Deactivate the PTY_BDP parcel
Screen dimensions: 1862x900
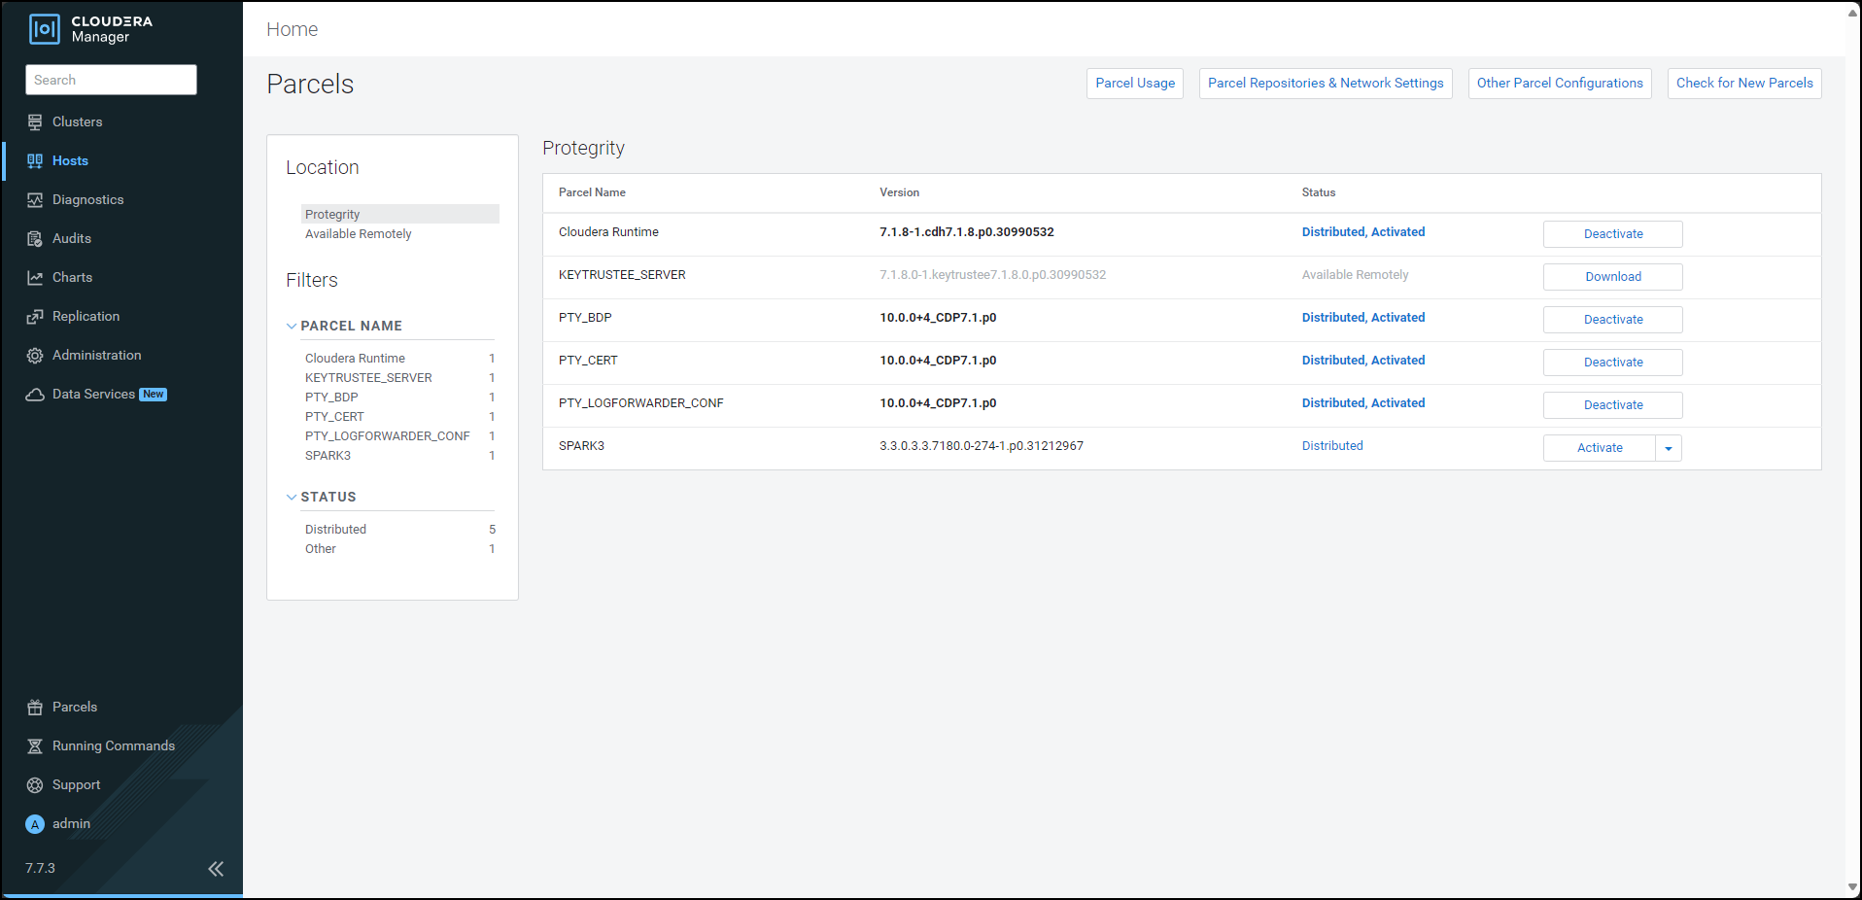pos(1612,320)
